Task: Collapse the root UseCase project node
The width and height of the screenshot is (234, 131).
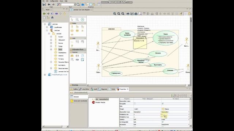Action: 45,24
